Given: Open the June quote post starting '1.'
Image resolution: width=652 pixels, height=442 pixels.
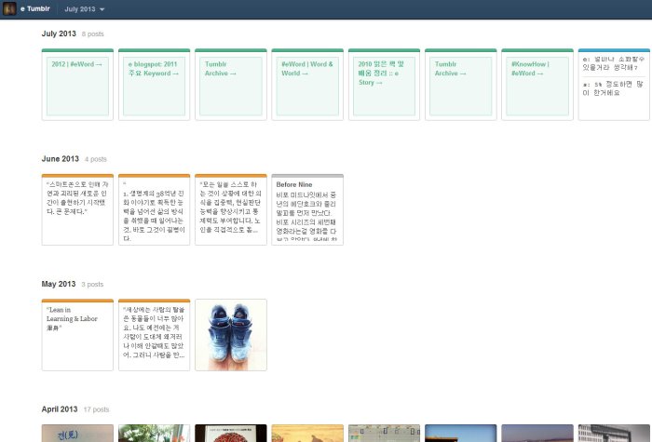Looking at the screenshot, I should tap(155, 209).
